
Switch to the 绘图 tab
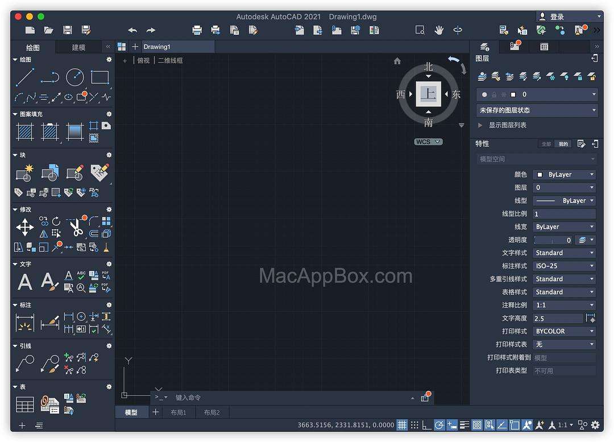33,47
